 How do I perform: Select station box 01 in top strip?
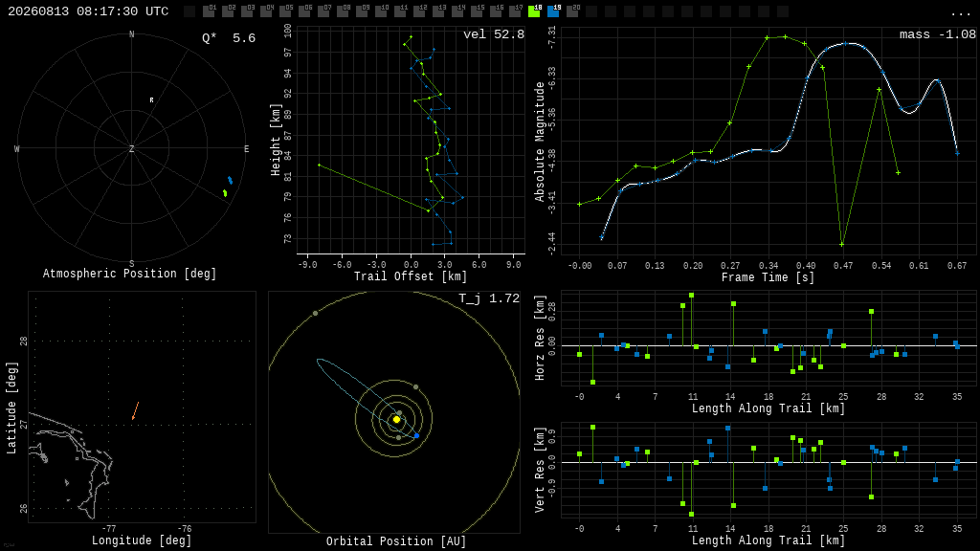209,11
